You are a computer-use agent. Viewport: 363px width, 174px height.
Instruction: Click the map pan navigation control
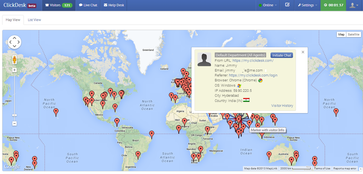(x=14, y=42)
